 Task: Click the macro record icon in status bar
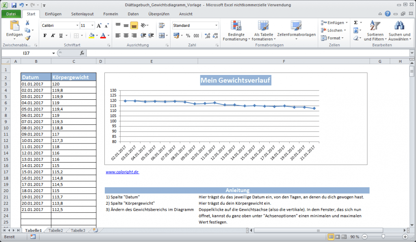[x=33, y=237]
